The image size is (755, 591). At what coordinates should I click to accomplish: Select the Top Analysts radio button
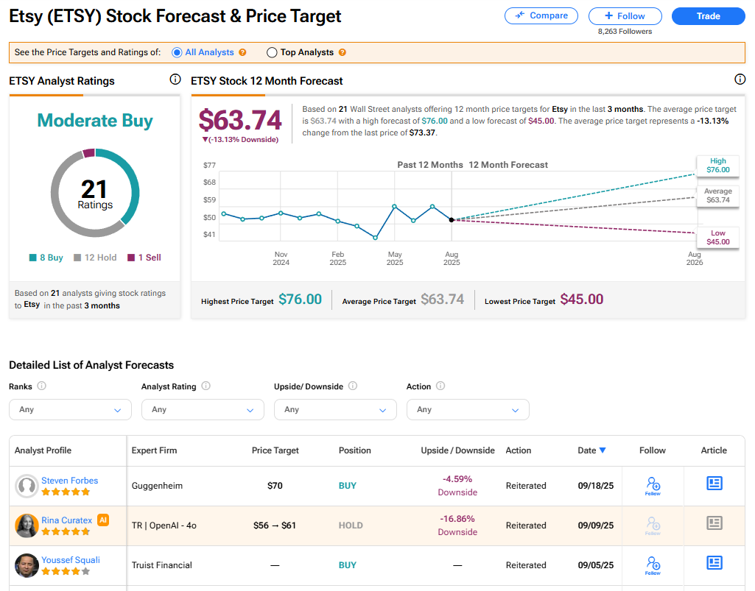(272, 53)
